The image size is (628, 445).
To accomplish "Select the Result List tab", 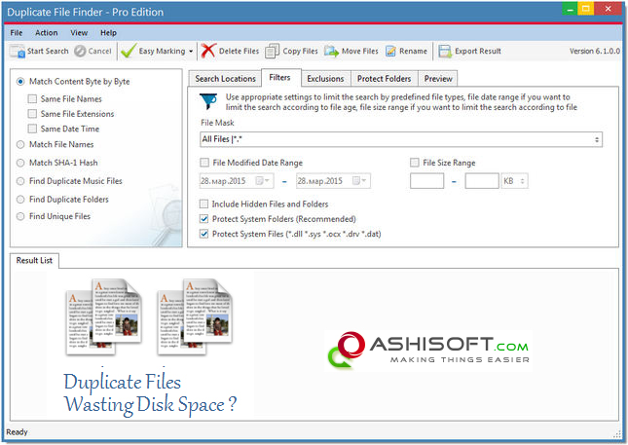I will click(x=34, y=260).
